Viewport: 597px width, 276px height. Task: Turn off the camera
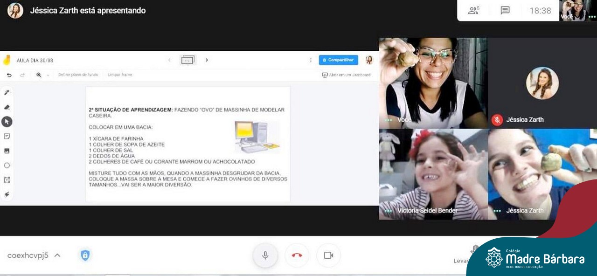[x=328, y=255]
